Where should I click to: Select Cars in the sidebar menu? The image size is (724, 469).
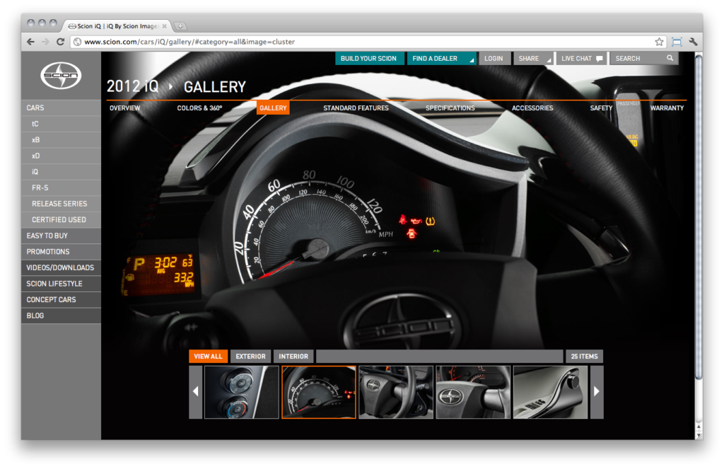61,108
